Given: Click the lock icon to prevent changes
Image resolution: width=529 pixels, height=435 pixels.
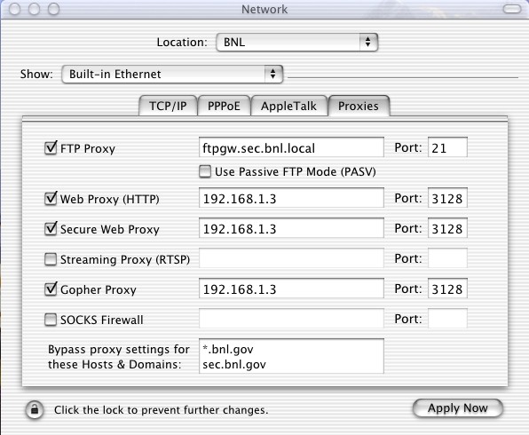Looking at the screenshot, I should tap(35, 409).
